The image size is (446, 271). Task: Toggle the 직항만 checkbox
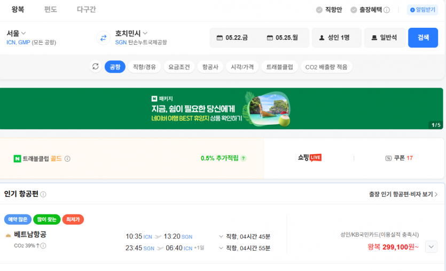[x=319, y=10]
